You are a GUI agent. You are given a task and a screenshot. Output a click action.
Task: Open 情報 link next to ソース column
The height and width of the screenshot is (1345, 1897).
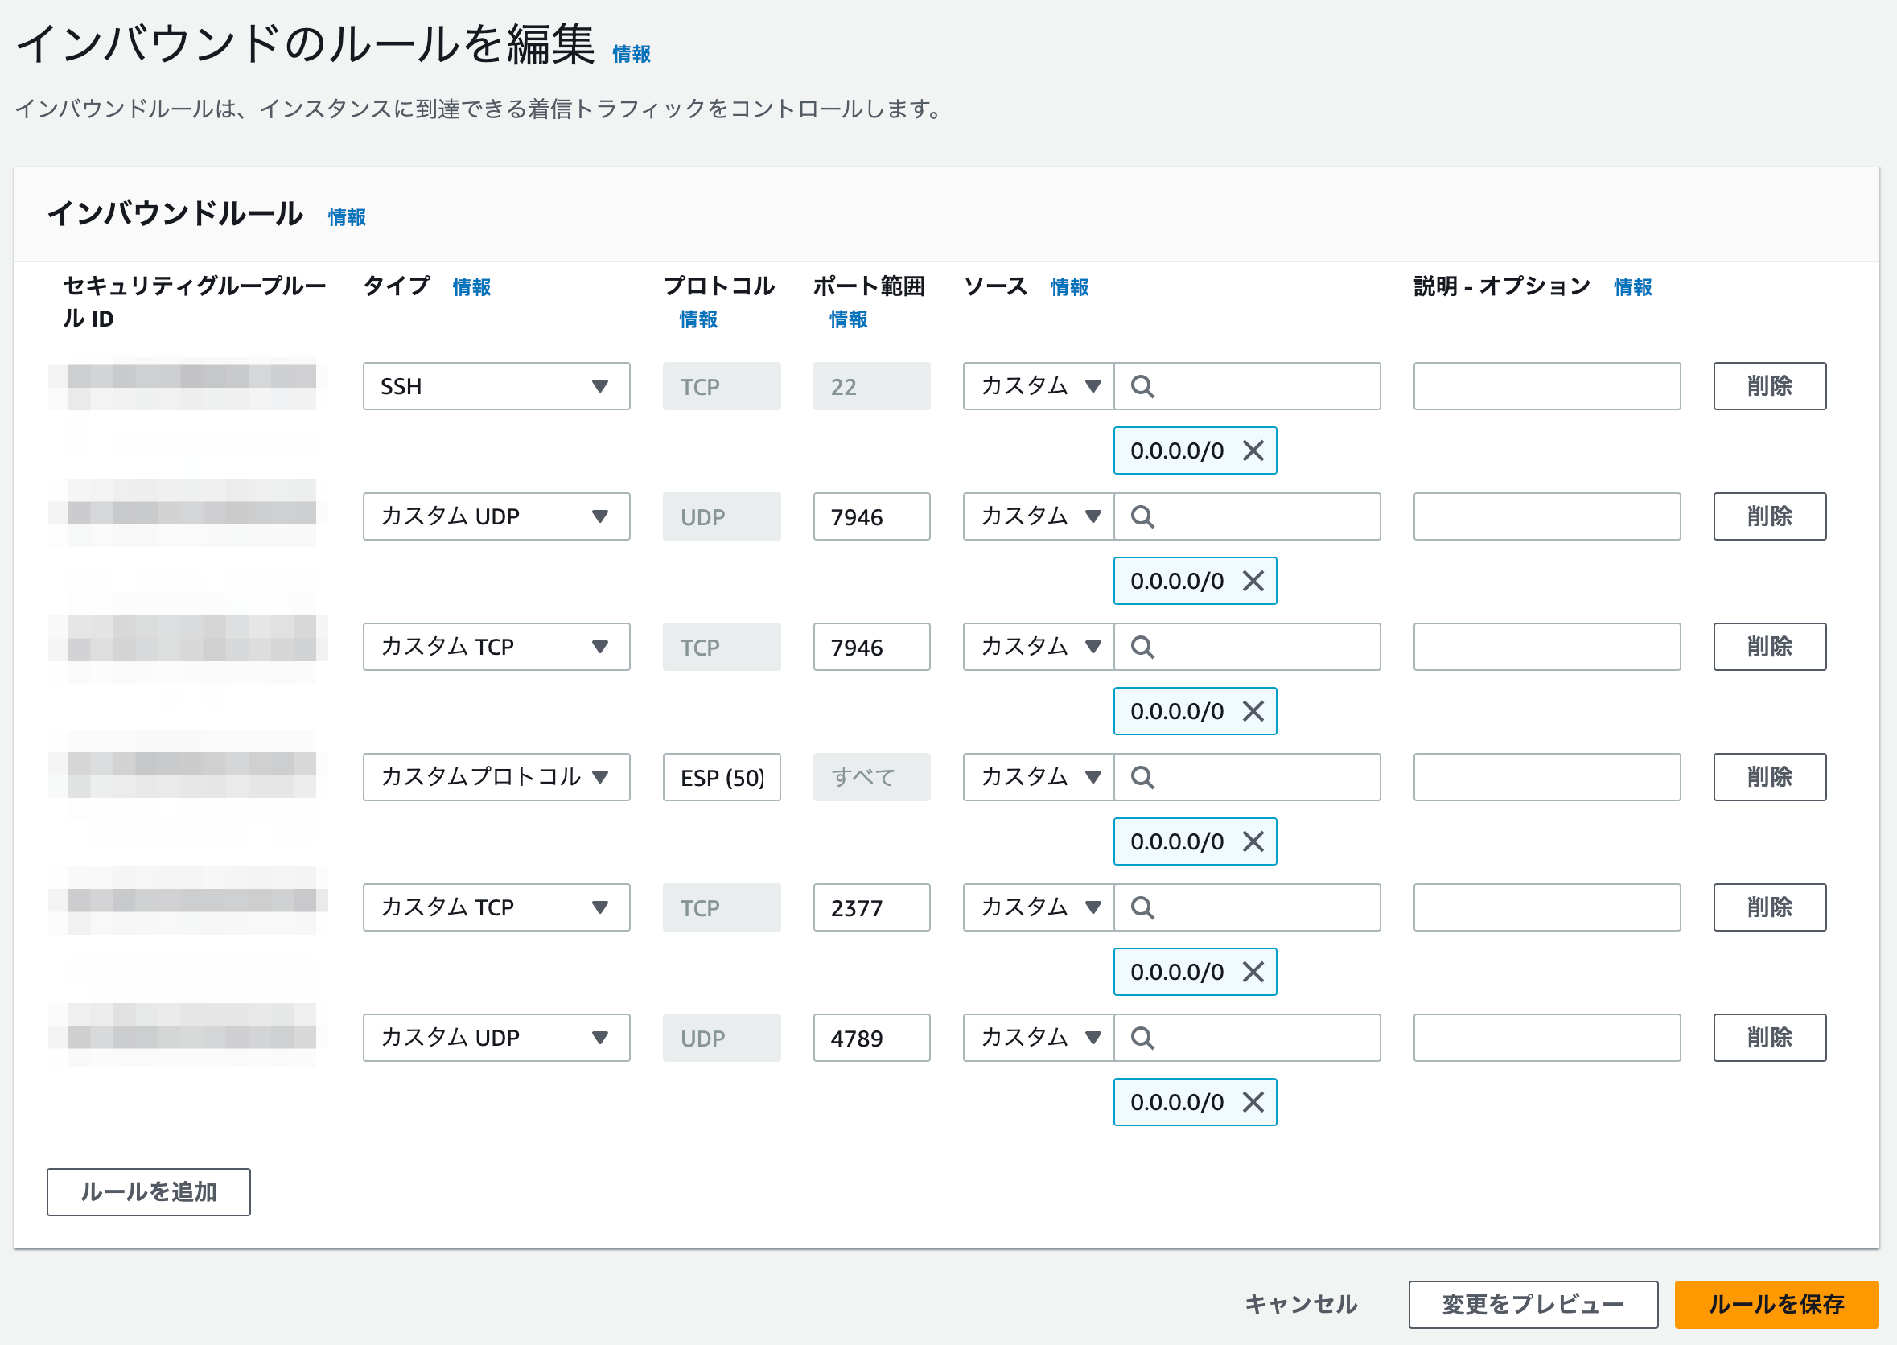(x=1070, y=286)
